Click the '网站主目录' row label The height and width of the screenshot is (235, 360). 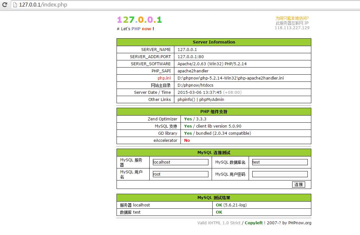[x=161, y=85]
